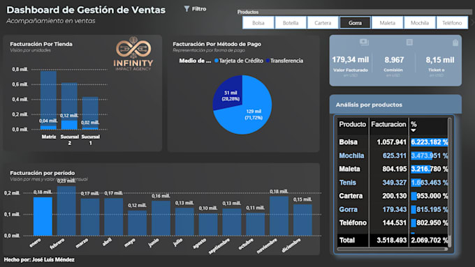475x267 pixels.
Task: Click the Sucursal 2 store bar
Action: pyautogui.click(x=69, y=106)
